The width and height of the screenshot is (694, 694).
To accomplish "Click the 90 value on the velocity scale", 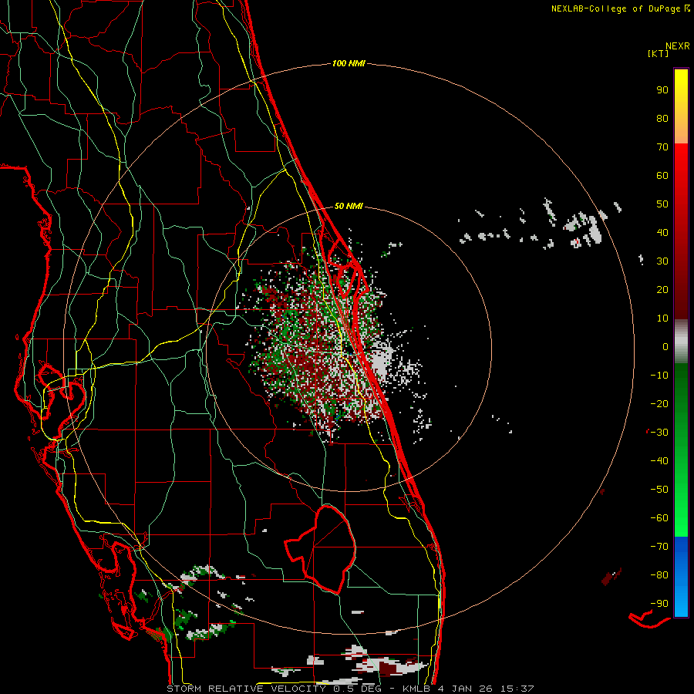I will tap(662, 90).
